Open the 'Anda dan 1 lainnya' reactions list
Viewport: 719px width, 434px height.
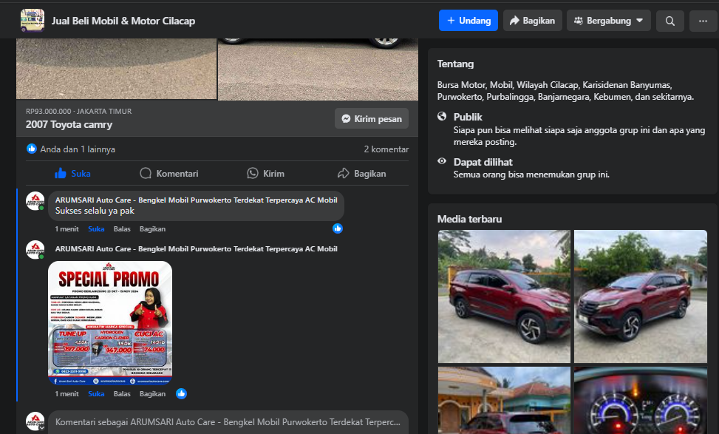(x=78, y=149)
